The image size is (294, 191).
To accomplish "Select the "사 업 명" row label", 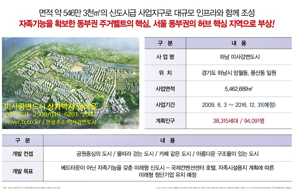I will point(165,57).
